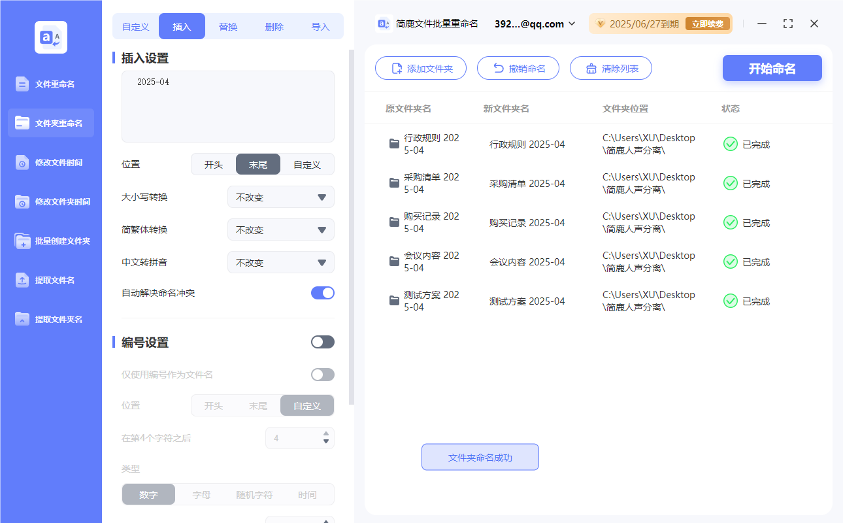Select 提取文件夹名 in the sidebar
The height and width of the screenshot is (523, 843).
tap(50, 319)
